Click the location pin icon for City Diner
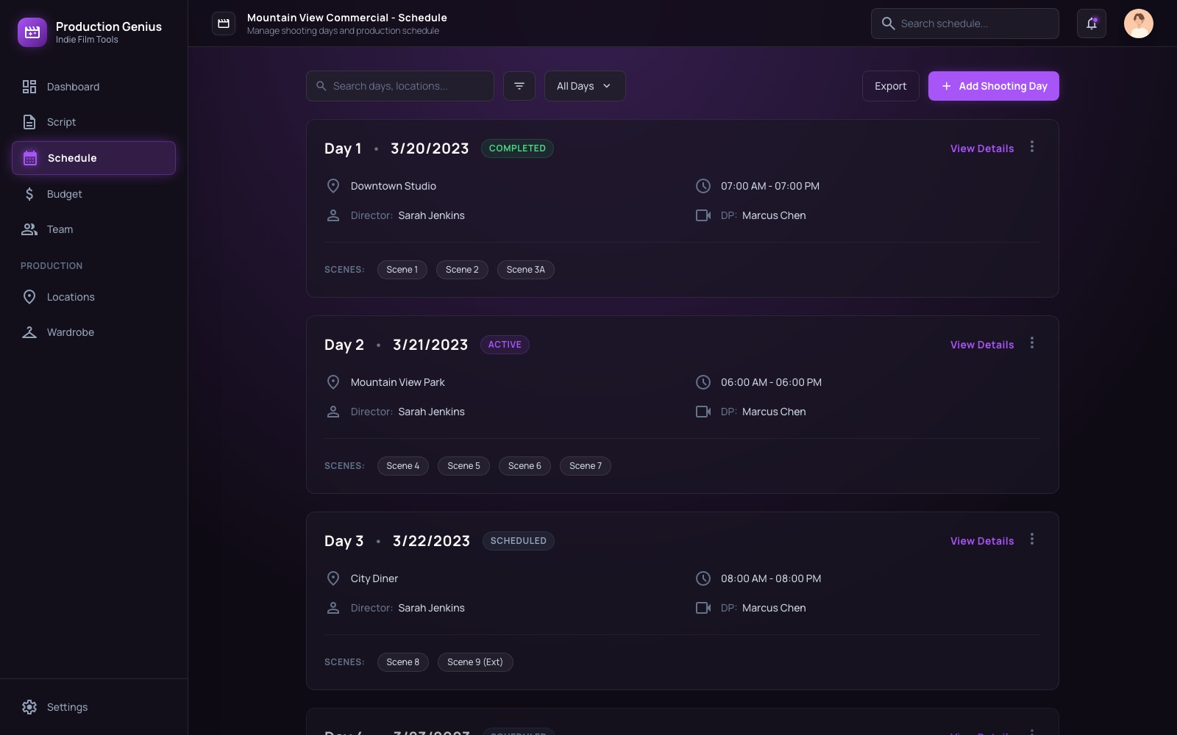Viewport: 1177px width, 735px height. tap(333, 578)
